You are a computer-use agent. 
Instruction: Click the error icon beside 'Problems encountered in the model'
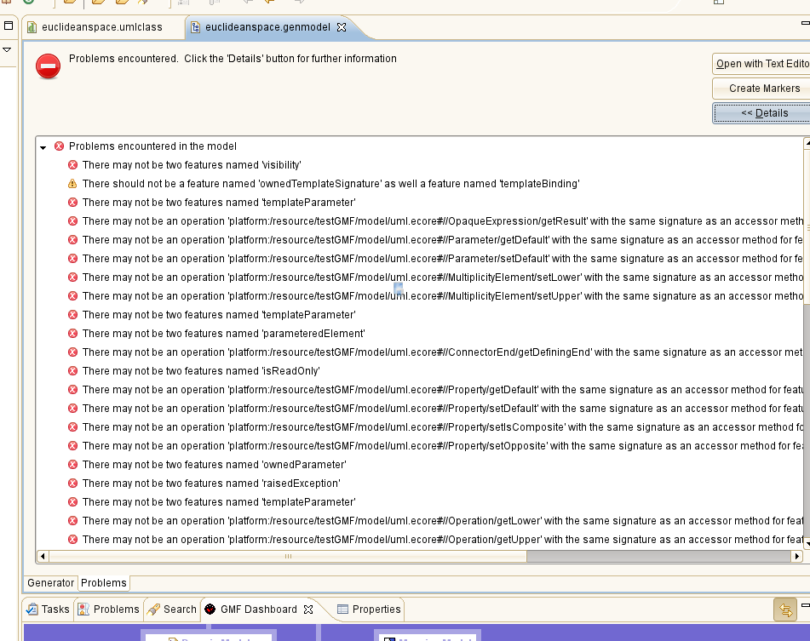(x=59, y=146)
